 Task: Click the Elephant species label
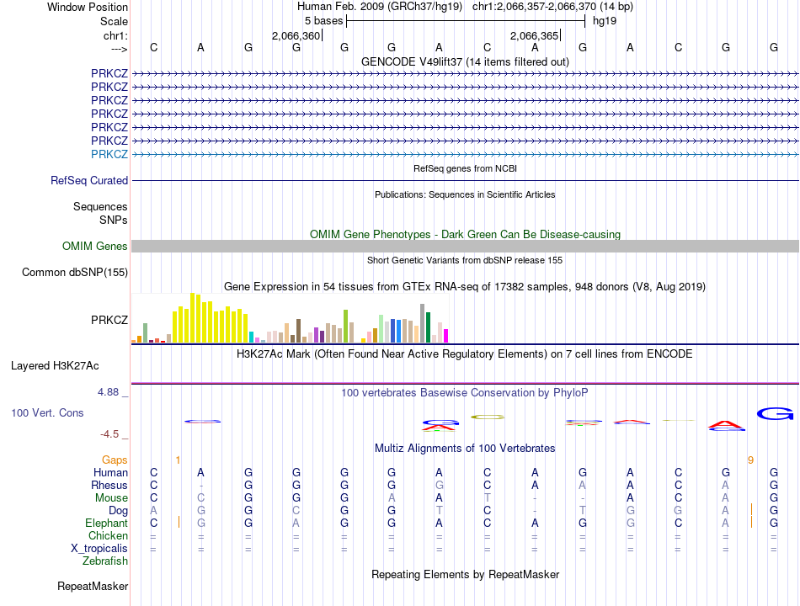point(107,523)
